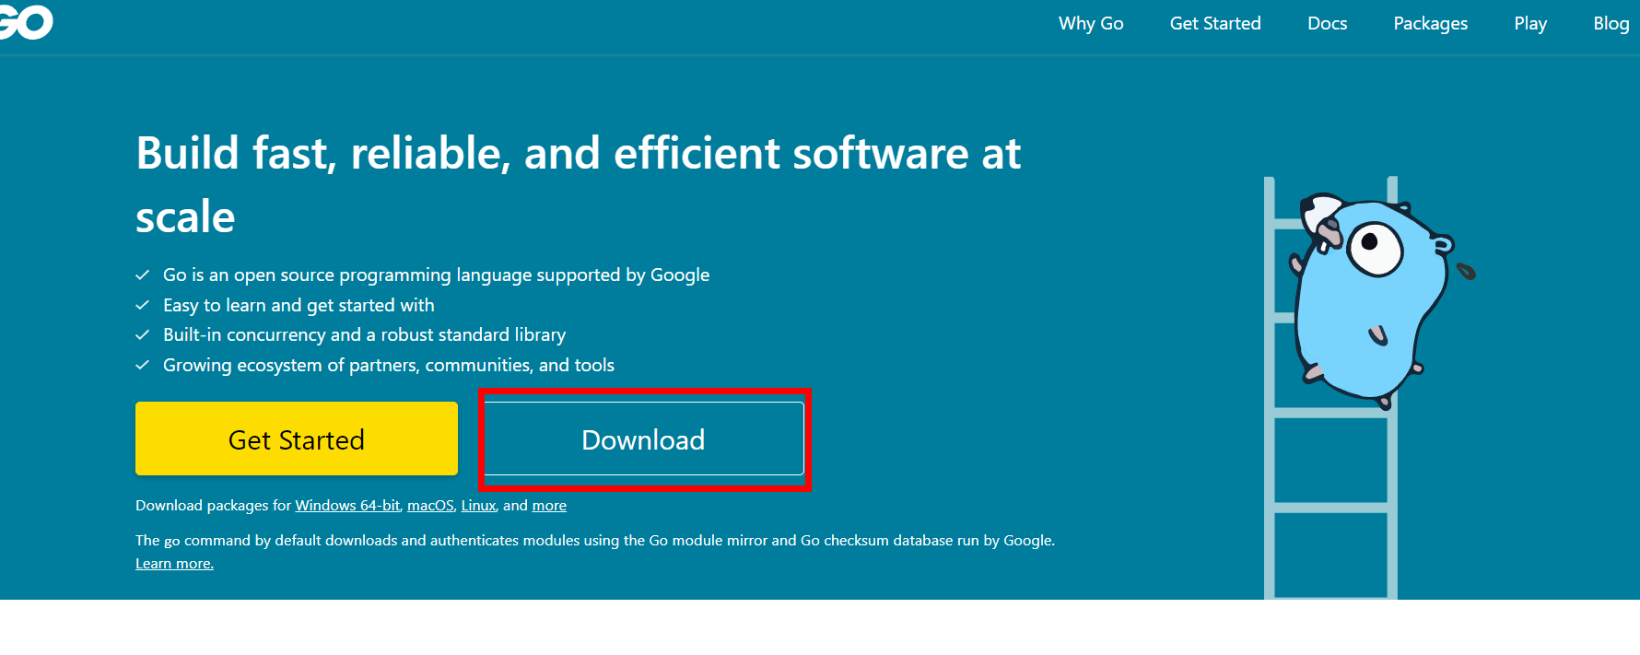Click the 'Go is an open source programming language' line
This screenshot has width=1640, height=655.
436,275
